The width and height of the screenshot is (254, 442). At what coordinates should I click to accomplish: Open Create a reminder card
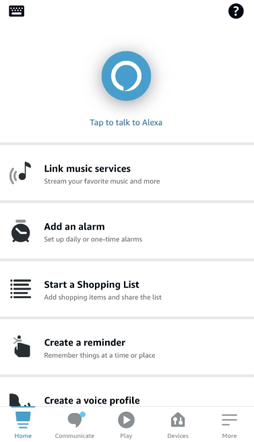coord(127,347)
